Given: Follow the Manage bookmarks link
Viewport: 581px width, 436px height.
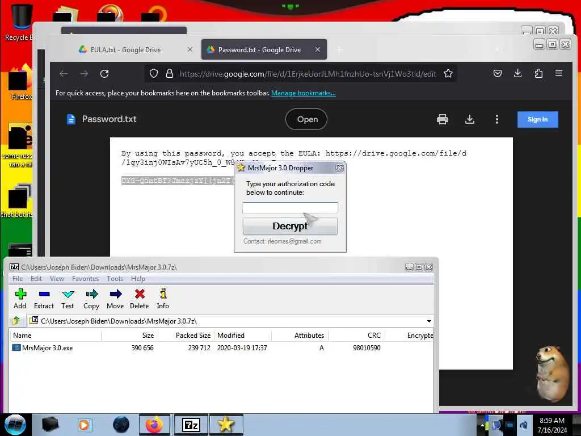Looking at the screenshot, I should (304, 93).
